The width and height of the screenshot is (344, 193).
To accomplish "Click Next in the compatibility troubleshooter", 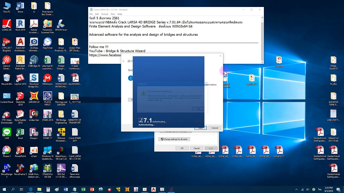I will click(200, 128).
